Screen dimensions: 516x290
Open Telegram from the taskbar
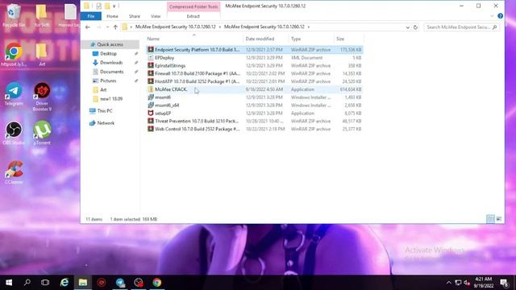(x=120, y=283)
